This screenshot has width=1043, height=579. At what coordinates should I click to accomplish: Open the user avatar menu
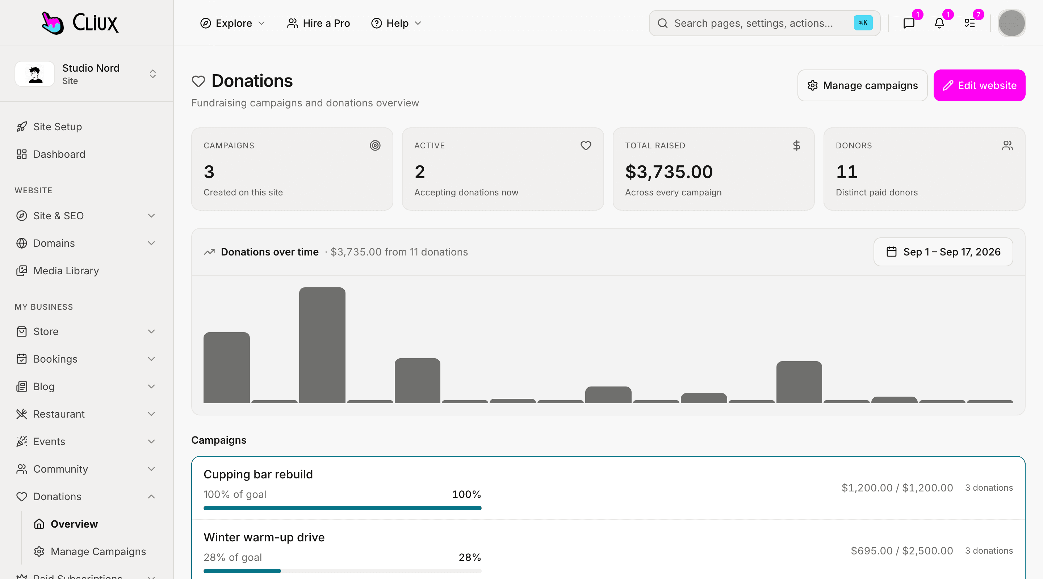click(x=1011, y=23)
